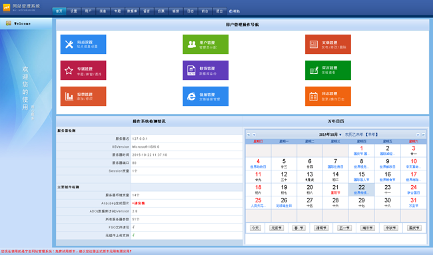Open the 链接管理 link management tile
The width and height of the screenshot is (433, 255).
[205, 97]
